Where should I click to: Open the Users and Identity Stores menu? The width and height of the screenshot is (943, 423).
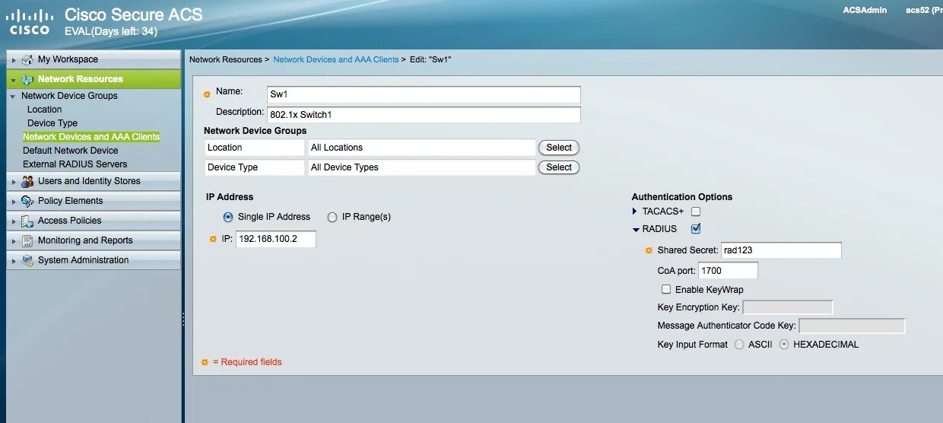[x=94, y=181]
